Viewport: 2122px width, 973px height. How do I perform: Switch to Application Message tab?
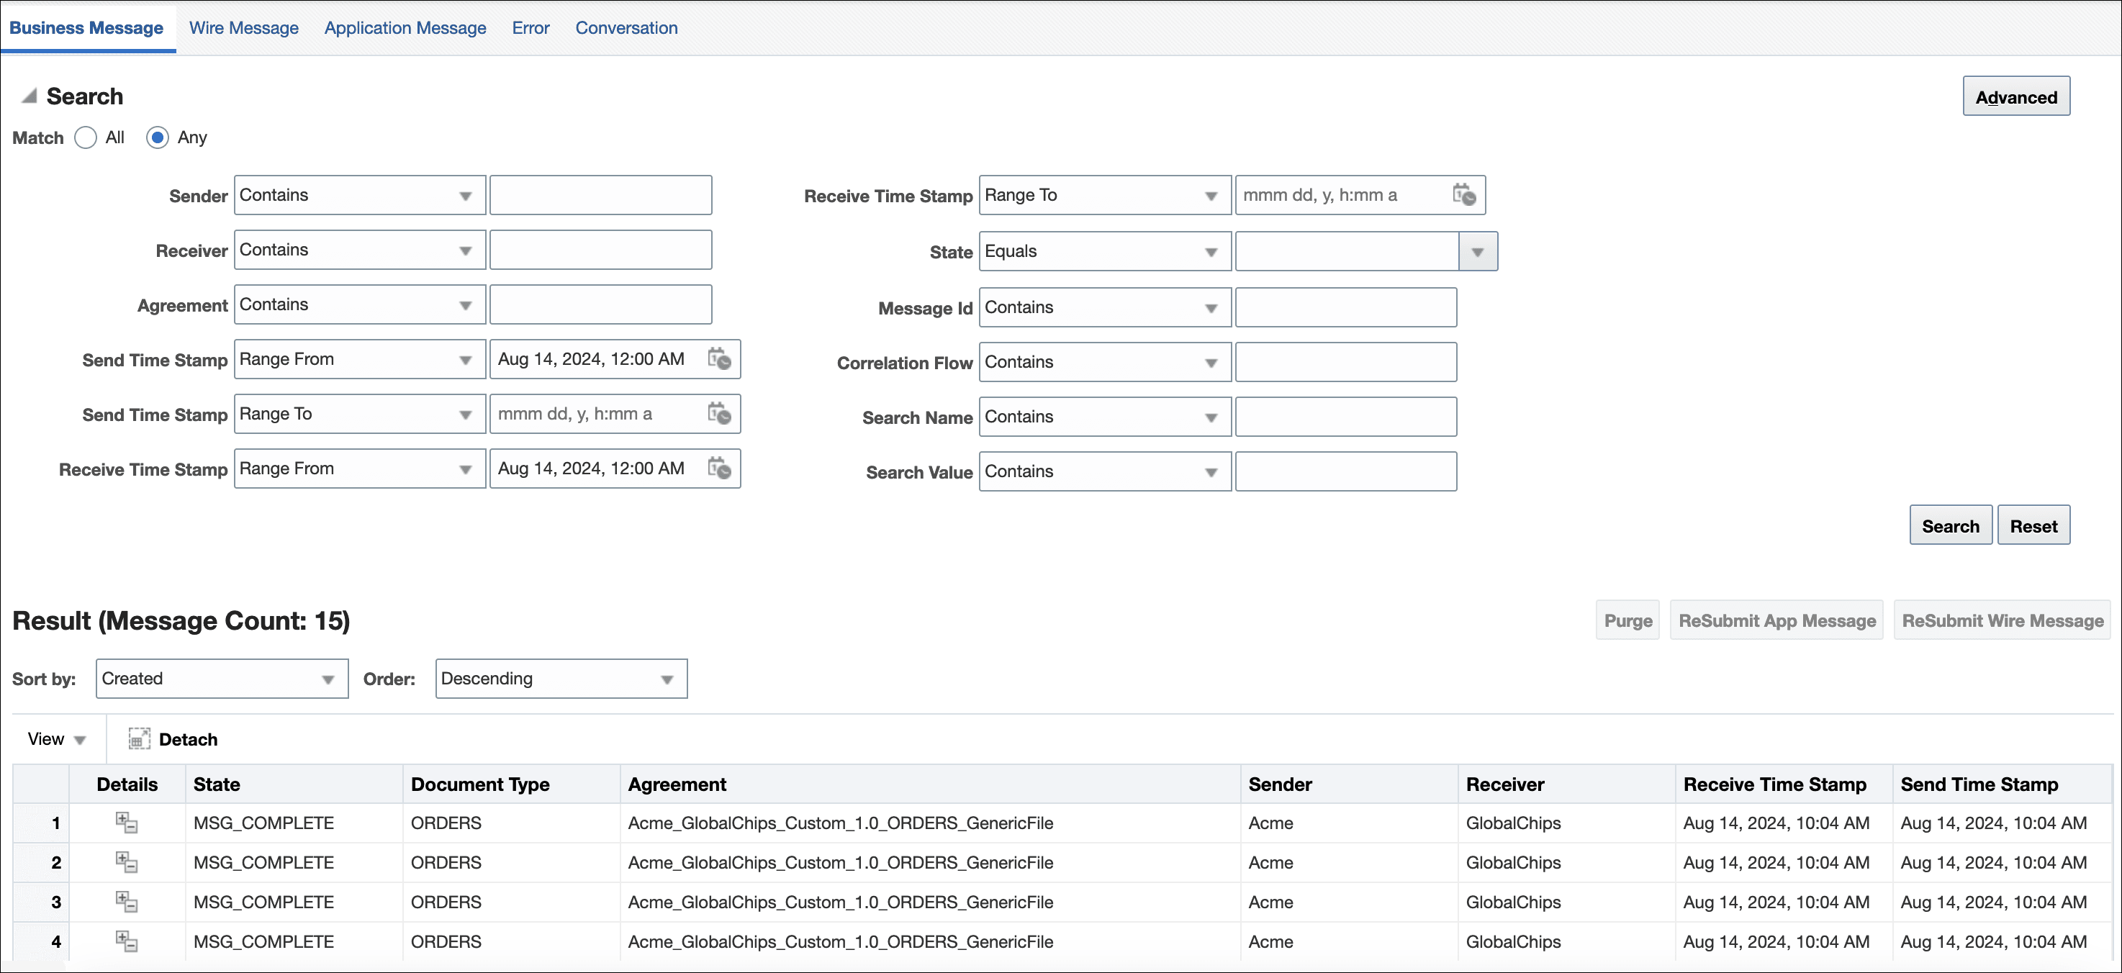click(405, 28)
